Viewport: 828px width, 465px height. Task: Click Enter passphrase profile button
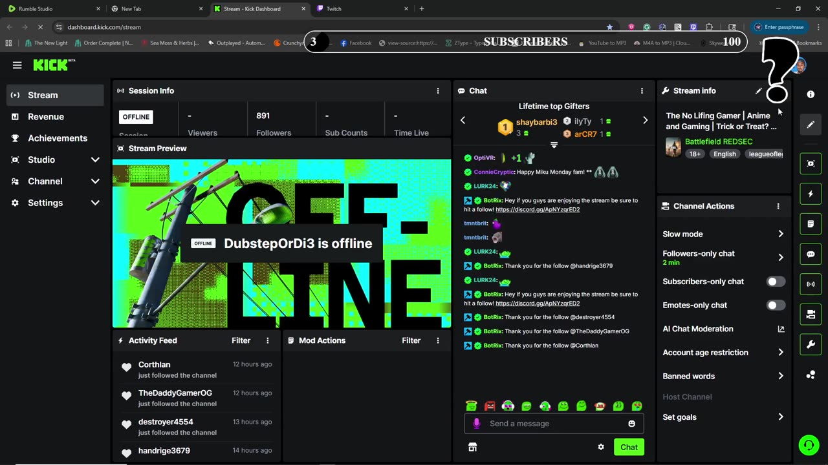click(x=779, y=27)
